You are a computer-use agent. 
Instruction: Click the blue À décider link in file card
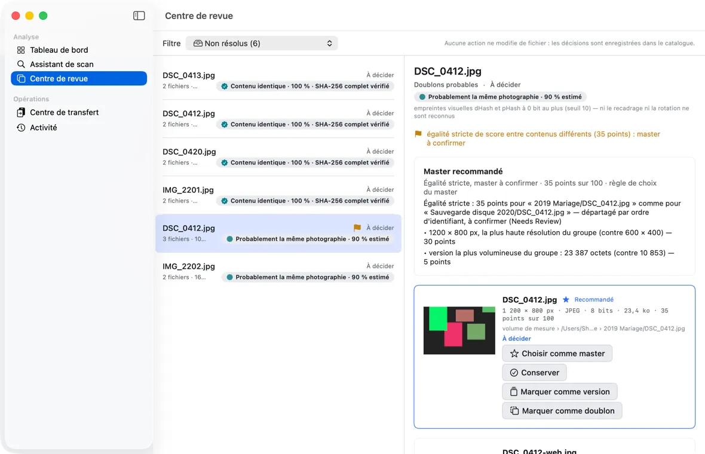(x=517, y=339)
